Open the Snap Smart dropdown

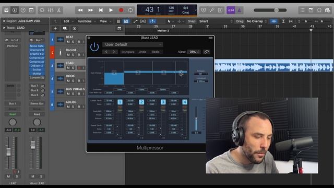coord(216,21)
